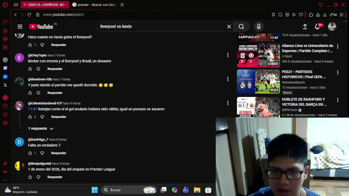Screen dimensions: 349x196
Task: Open options for Alianza Lima vs Universitario video
Action: (338, 47)
